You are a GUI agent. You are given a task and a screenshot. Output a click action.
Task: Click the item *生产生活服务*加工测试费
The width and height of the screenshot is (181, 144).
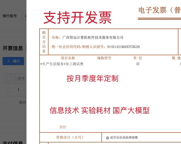click(x=62, y=64)
